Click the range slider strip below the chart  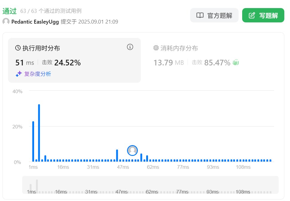[150, 185]
